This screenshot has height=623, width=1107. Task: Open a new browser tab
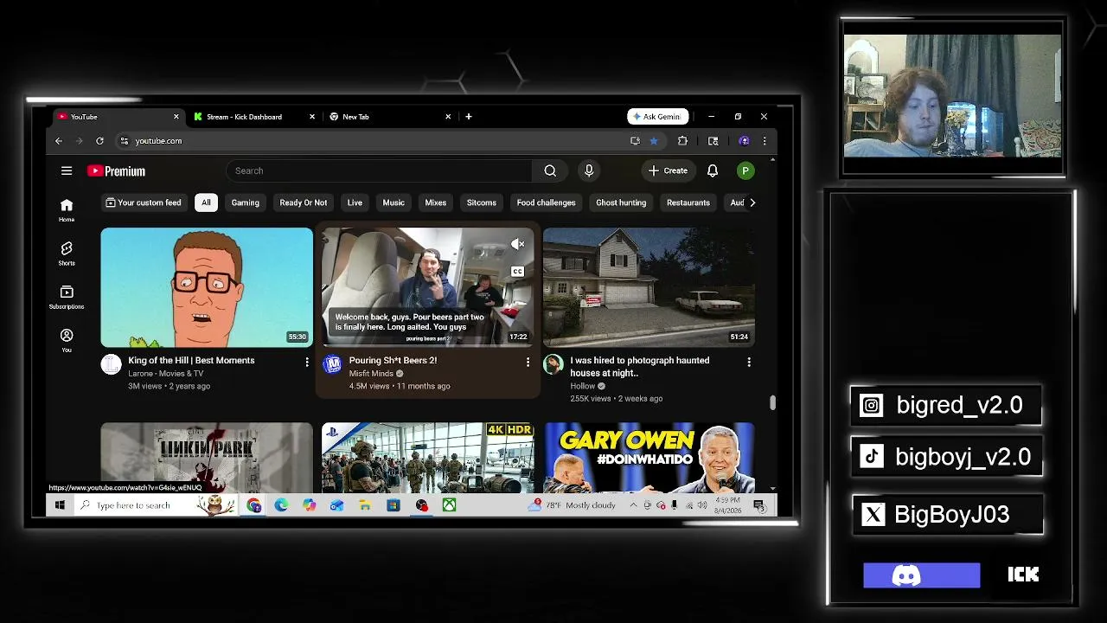coord(469,117)
